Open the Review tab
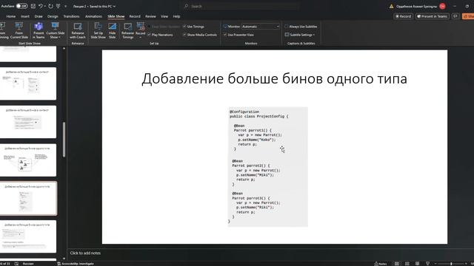Screen dimensions: 474x266 [150, 16]
